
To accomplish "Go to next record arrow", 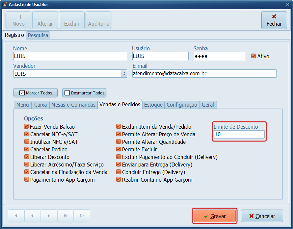I will pyautogui.click(x=49, y=216).
